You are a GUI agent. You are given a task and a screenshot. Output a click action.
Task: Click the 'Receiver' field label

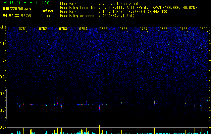click(68, 12)
